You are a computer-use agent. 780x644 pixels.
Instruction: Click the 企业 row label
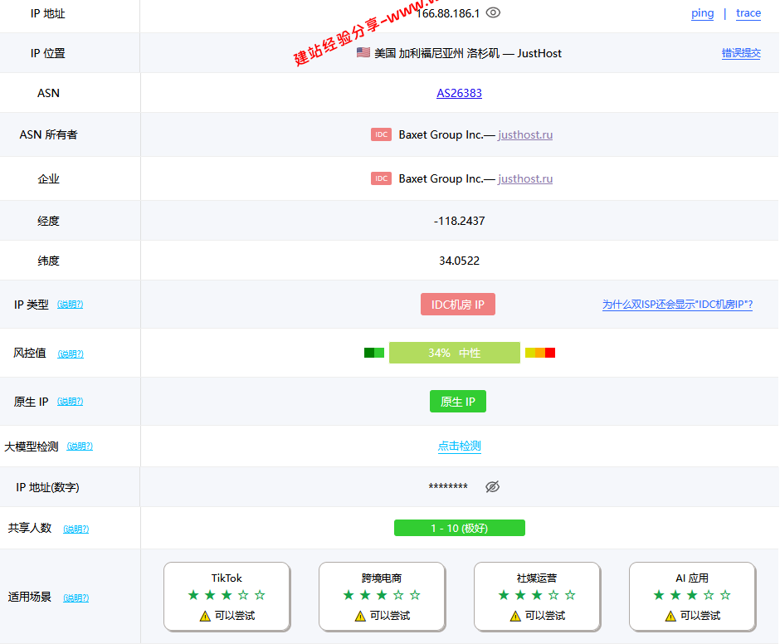pos(48,178)
